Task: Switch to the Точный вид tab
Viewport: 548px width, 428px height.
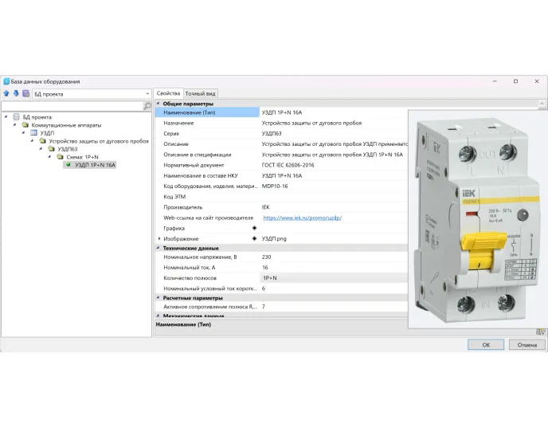Action: click(200, 93)
